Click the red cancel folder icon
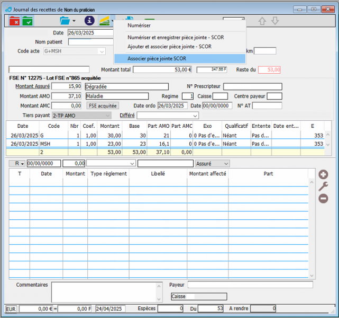Screen dimensions: 339x318 point(14,21)
